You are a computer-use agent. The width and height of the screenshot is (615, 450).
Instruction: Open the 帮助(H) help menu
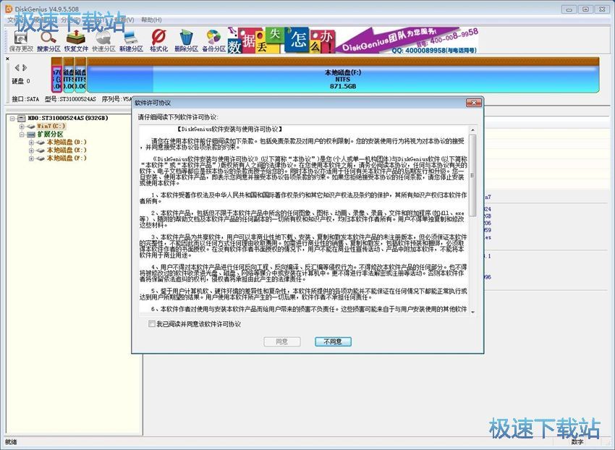151,20
